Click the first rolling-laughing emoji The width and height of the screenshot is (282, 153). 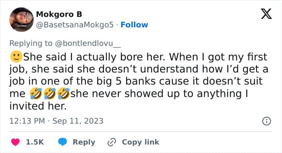(x=36, y=93)
